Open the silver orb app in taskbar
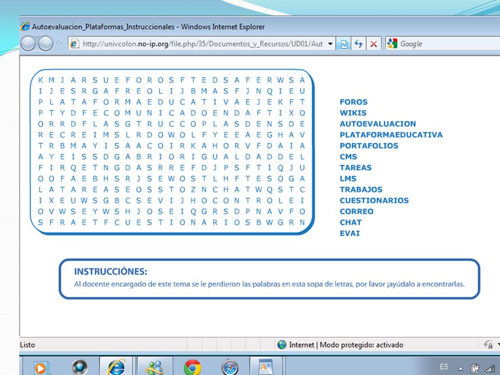The width and height of the screenshot is (500, 375). point(80,367)
